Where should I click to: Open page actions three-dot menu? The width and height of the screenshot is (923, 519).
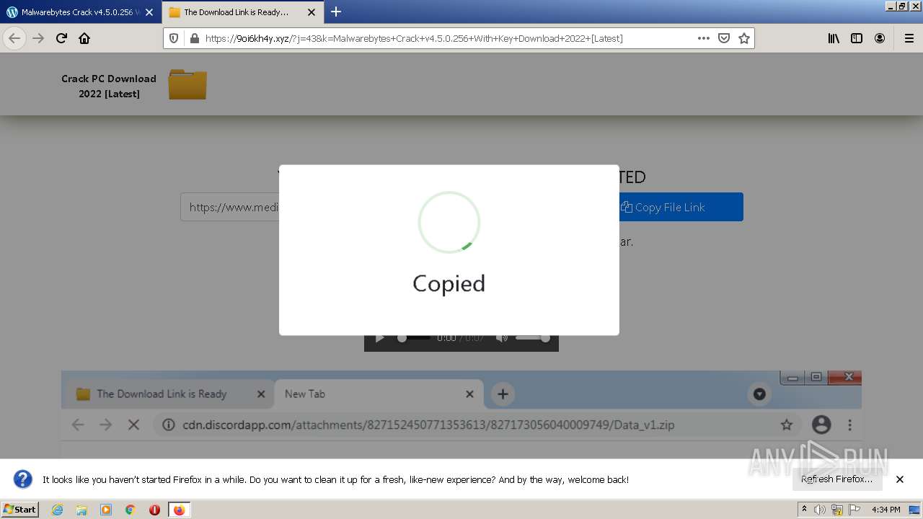pos(704,38)
